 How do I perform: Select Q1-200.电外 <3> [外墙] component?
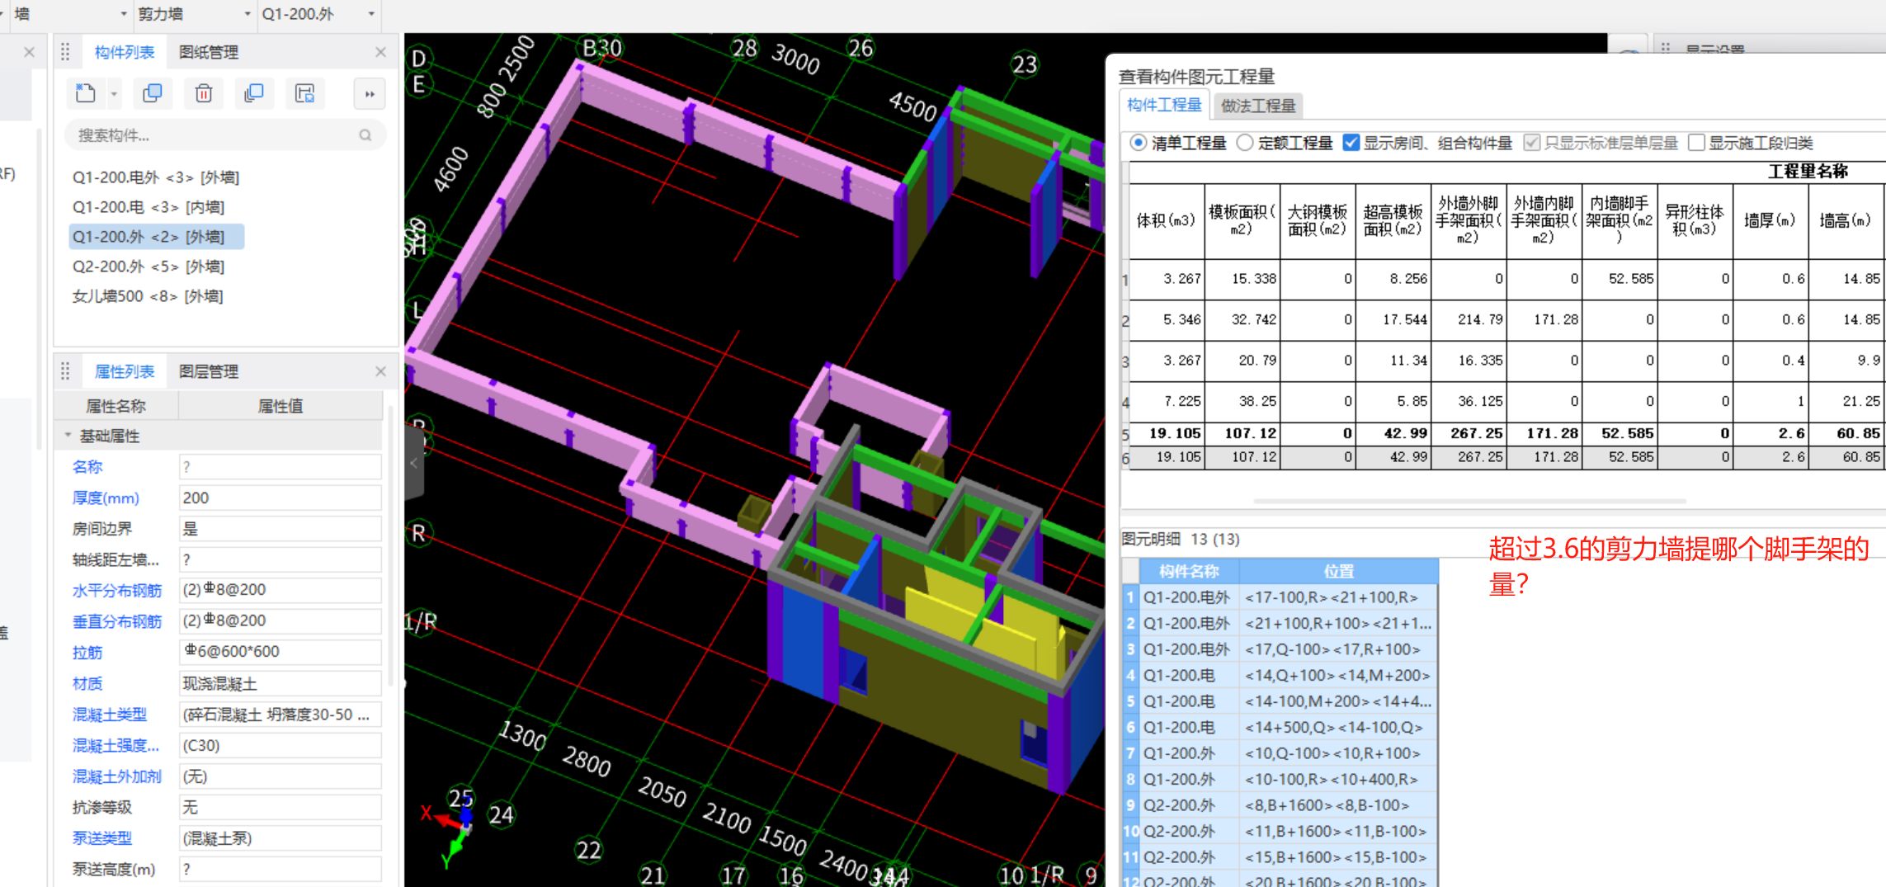pyautogui.click(x=156, y=177)
